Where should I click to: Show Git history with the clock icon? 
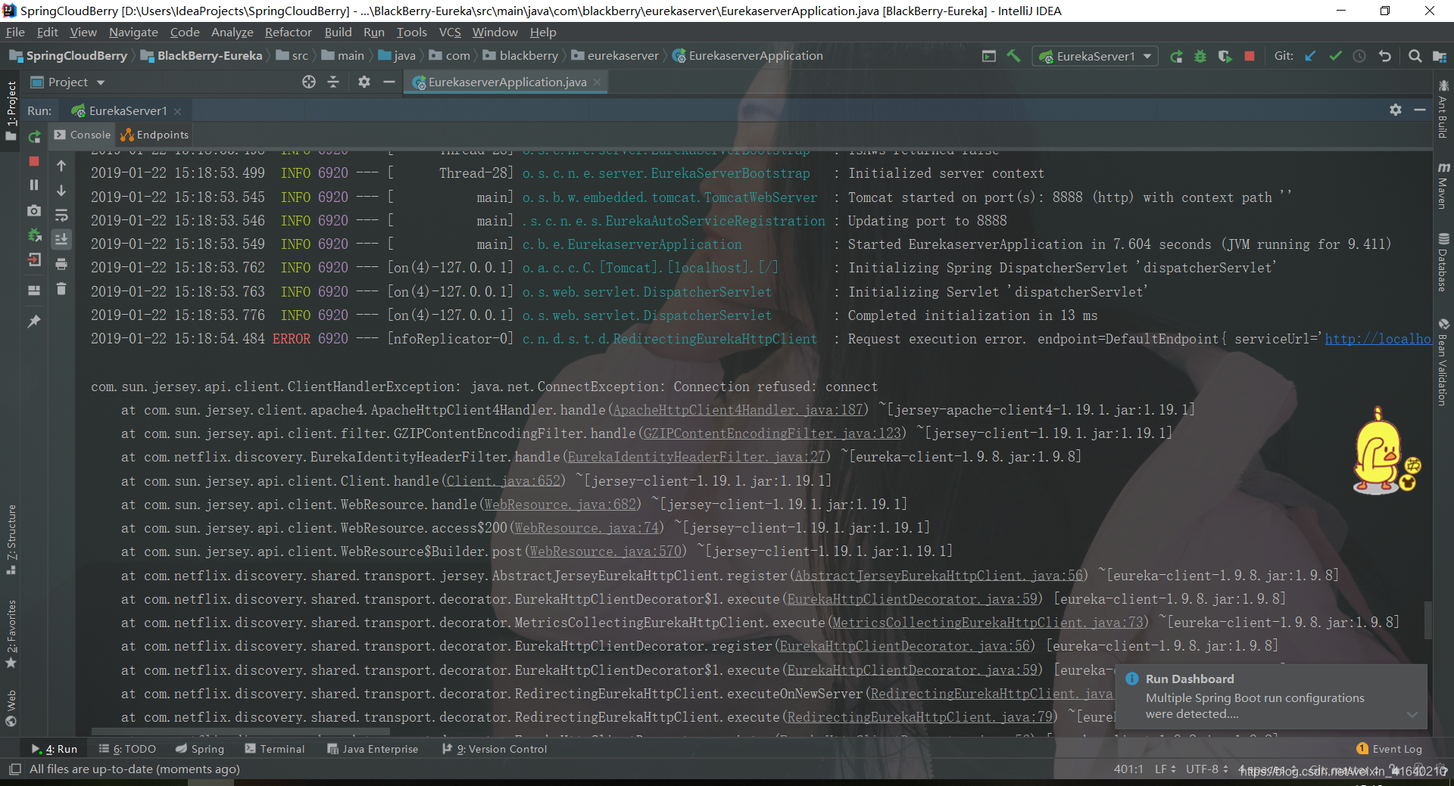[1359, 56]
